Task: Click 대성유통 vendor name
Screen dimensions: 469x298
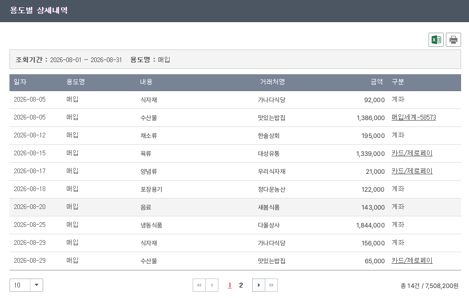Action: tap(268, 154)
